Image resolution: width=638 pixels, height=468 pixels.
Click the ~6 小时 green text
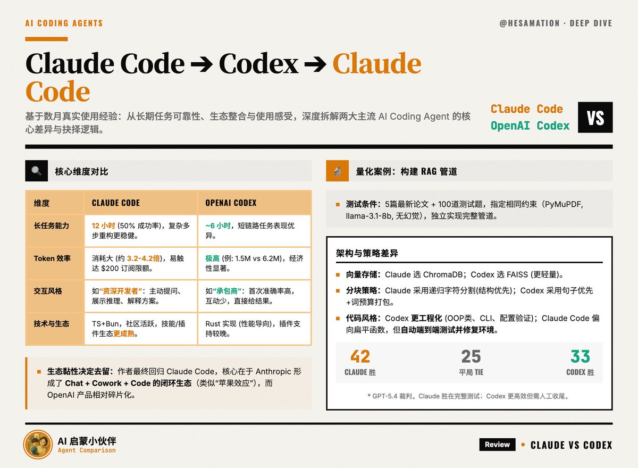218,225
